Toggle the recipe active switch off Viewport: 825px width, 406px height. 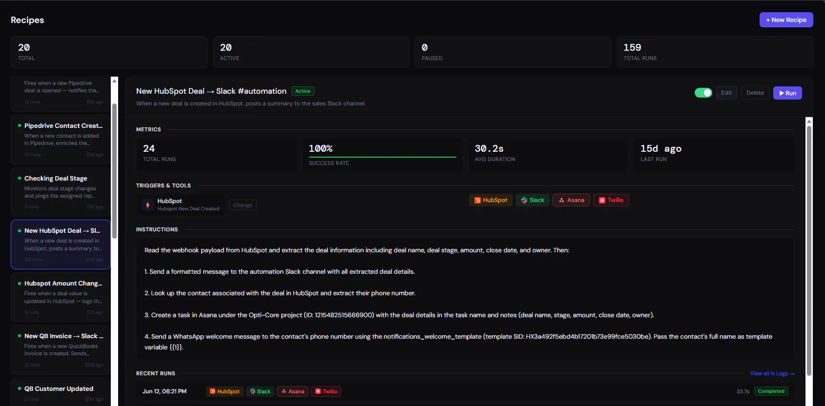tap(703, 93)
